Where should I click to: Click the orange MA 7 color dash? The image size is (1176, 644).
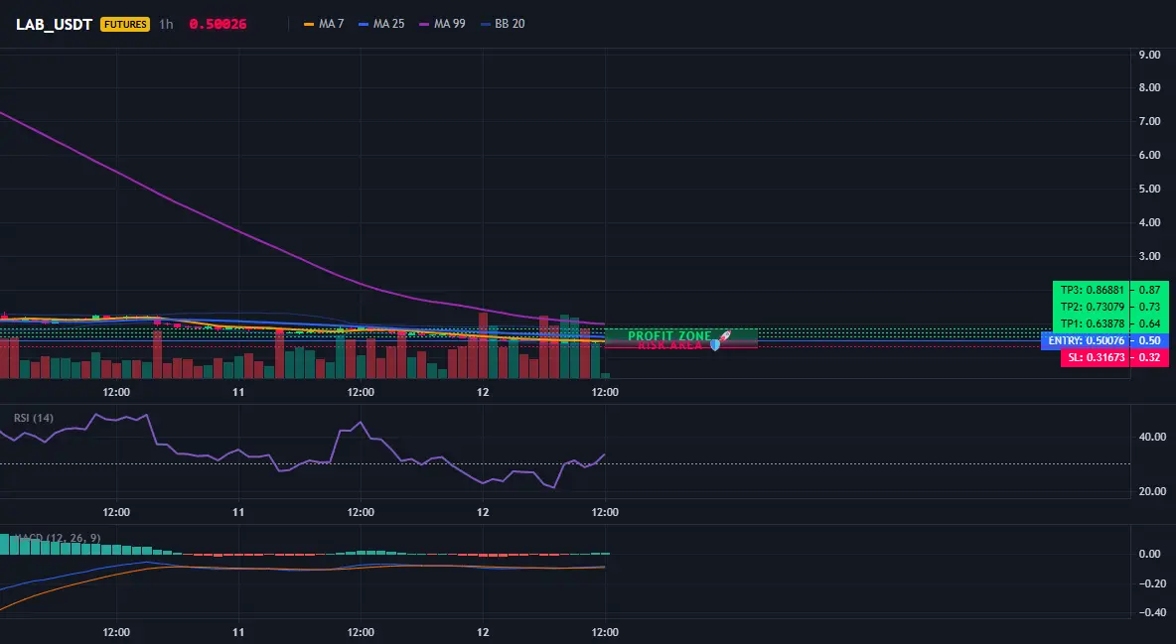tap(309, 24)
